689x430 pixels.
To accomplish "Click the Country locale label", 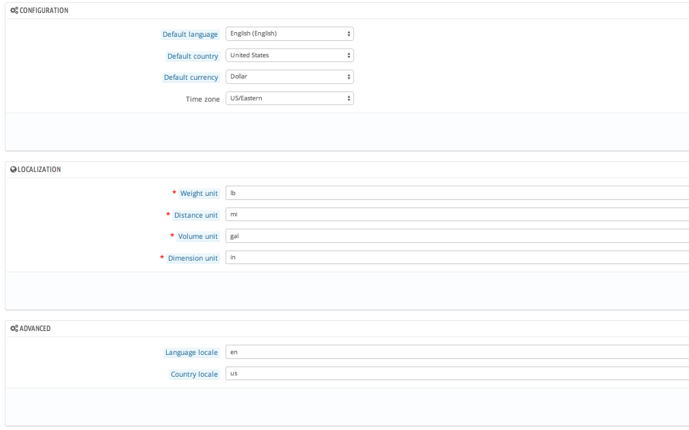I will 194,375.
